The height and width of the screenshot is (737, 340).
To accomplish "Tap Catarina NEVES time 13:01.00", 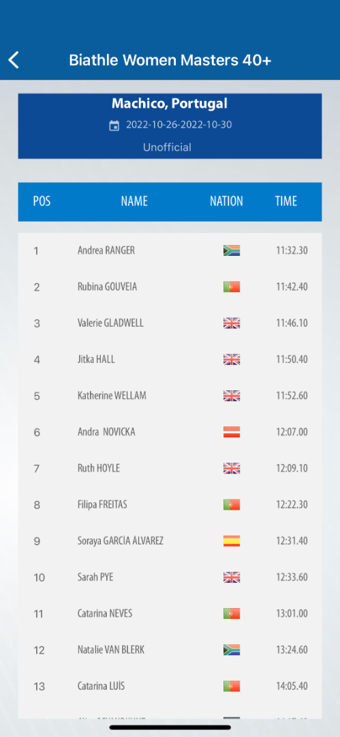I will (x=292, y=613).
